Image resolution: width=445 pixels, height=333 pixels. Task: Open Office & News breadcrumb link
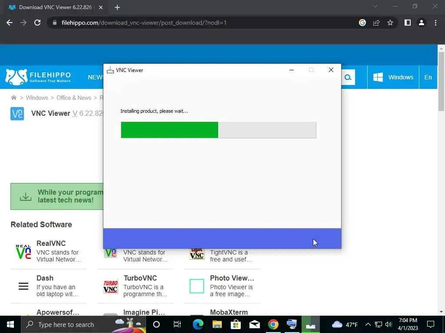point(74,98)
